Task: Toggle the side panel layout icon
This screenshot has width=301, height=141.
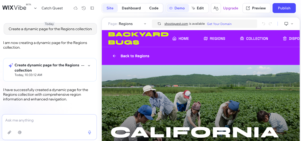Action: click(92, 8)
